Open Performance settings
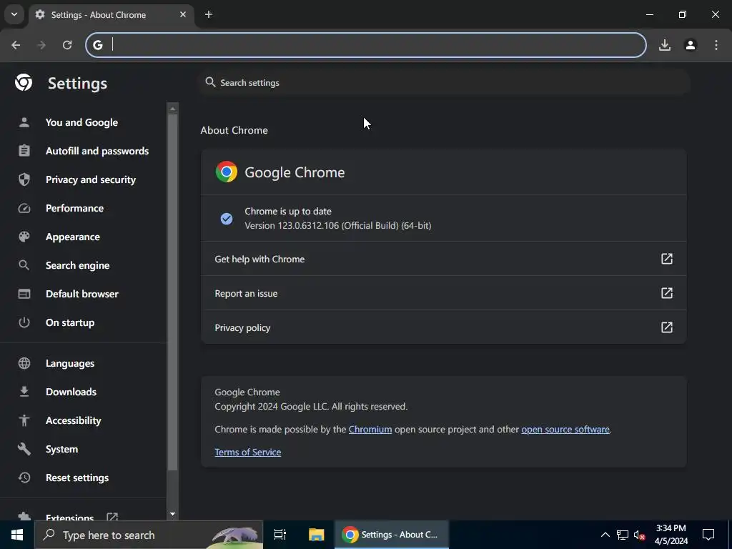The height and width of the screenshot is (549, 732). 74,208
